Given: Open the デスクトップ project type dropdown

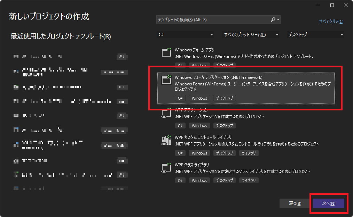Looking at the screenshot, I should pyautogui.click(x=315, y=35).
